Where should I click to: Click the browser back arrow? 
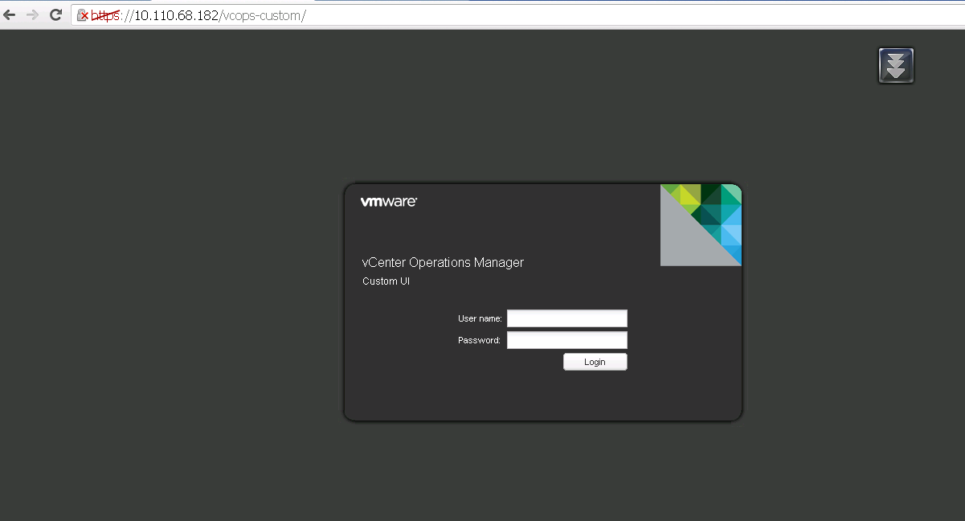[x=10, y=14]
